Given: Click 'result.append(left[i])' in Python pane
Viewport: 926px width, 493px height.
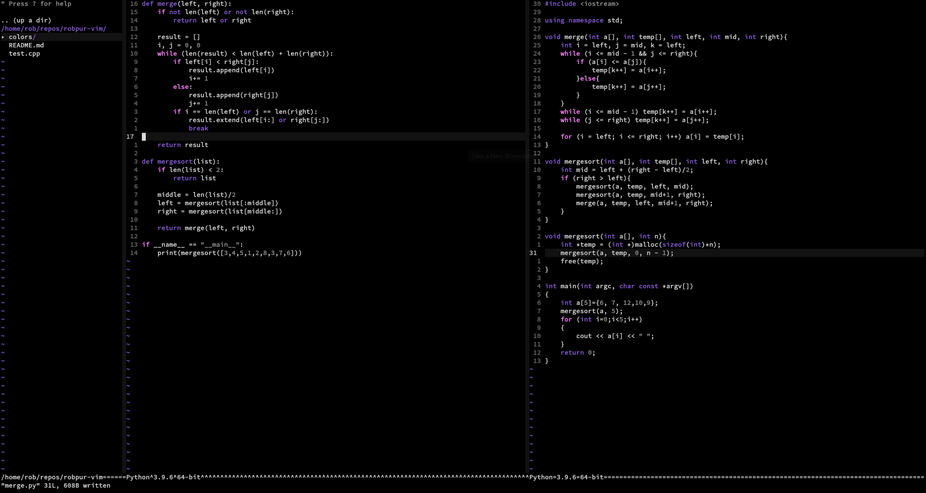Looking at the screenshot, I should (x=232, y=70).
